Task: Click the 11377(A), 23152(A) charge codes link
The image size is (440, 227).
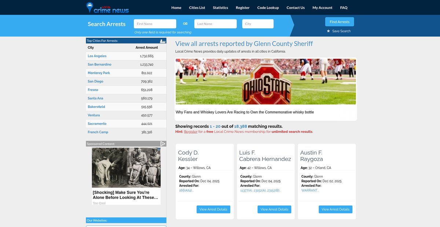Action: tap(260, 190)
